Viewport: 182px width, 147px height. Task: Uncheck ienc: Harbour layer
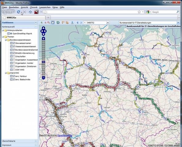14,76
